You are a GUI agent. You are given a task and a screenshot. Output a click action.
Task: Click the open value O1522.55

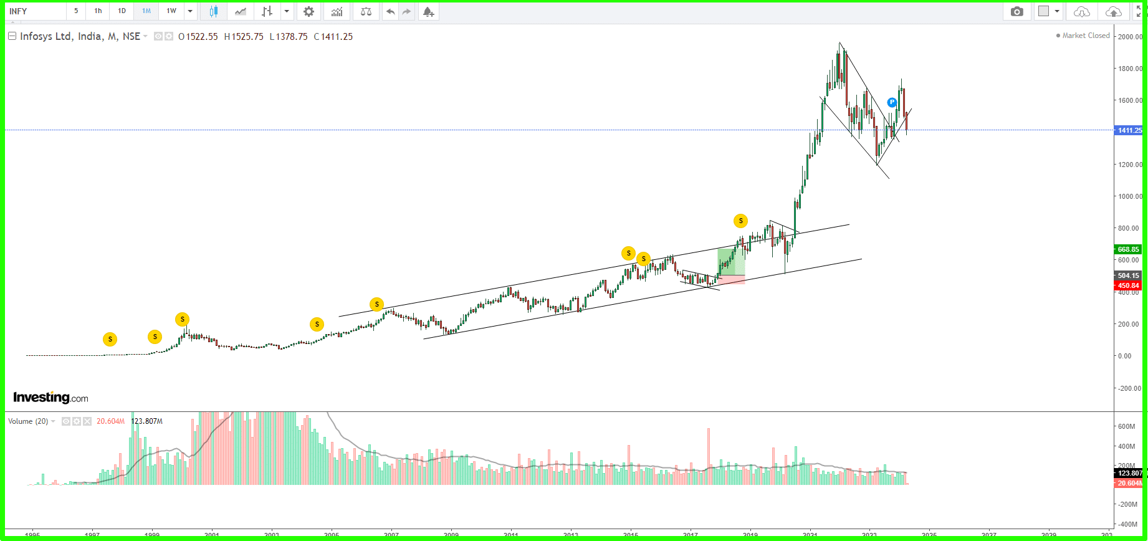tap(198, 37)
